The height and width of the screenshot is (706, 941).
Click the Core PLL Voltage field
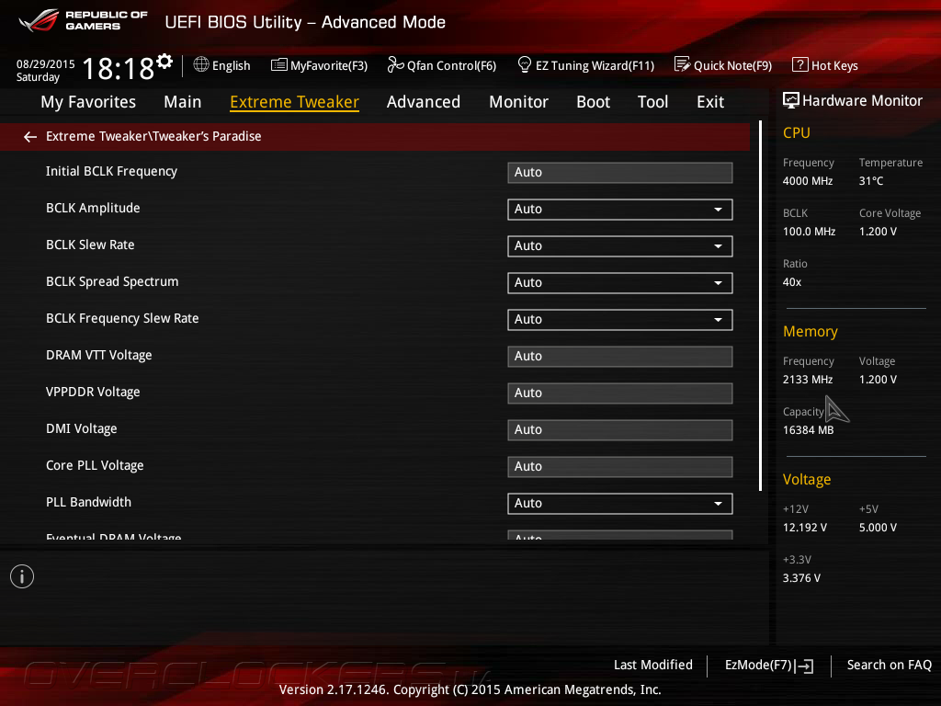(x=620, y=466)
